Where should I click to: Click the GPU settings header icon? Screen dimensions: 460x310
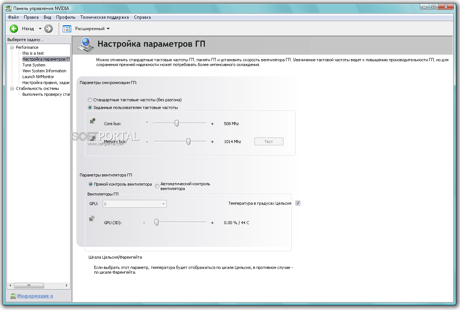85,45
